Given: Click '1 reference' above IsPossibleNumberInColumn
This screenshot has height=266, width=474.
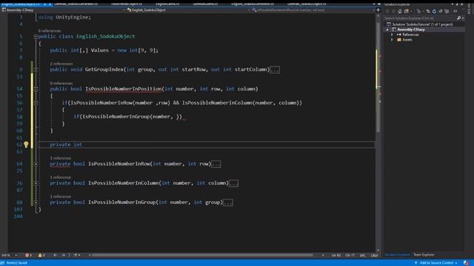Looking at the screenshot, I should tap(61, 177).
